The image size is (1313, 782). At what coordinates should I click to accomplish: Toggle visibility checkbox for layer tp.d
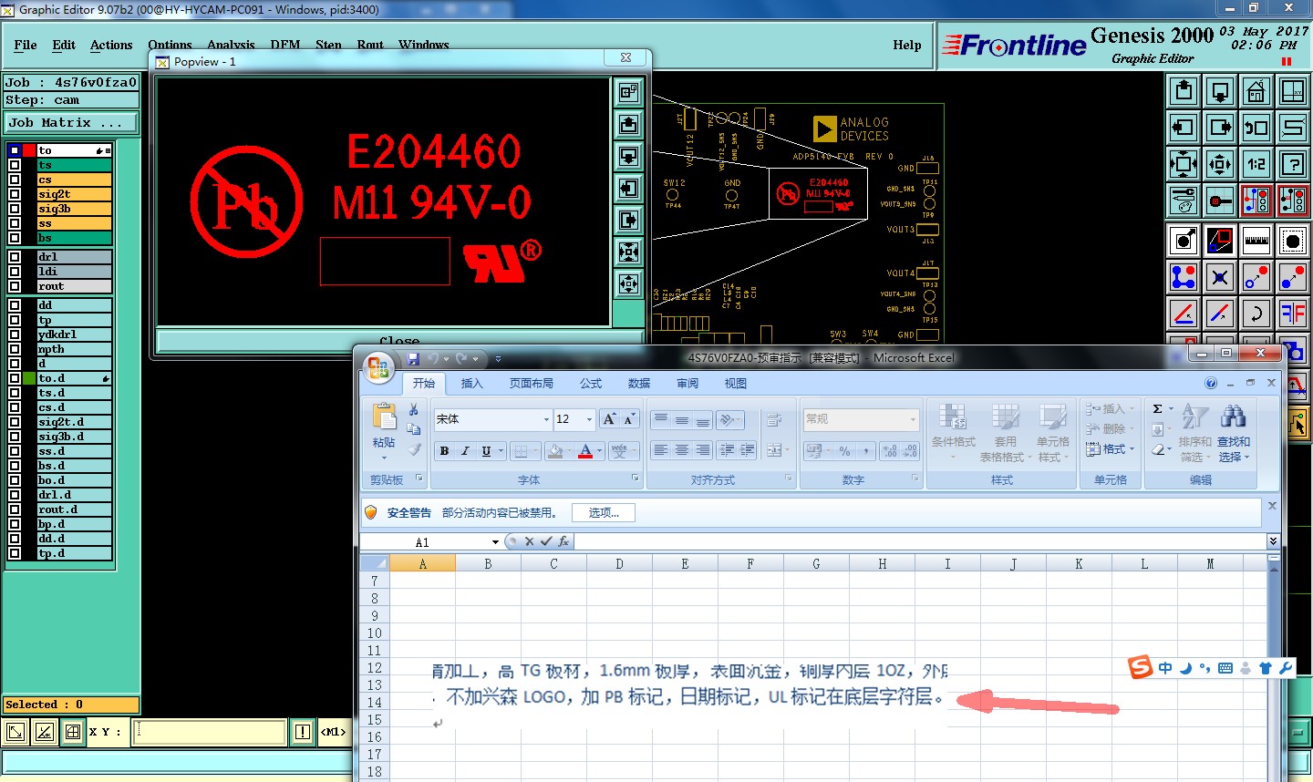coord(15,553)
